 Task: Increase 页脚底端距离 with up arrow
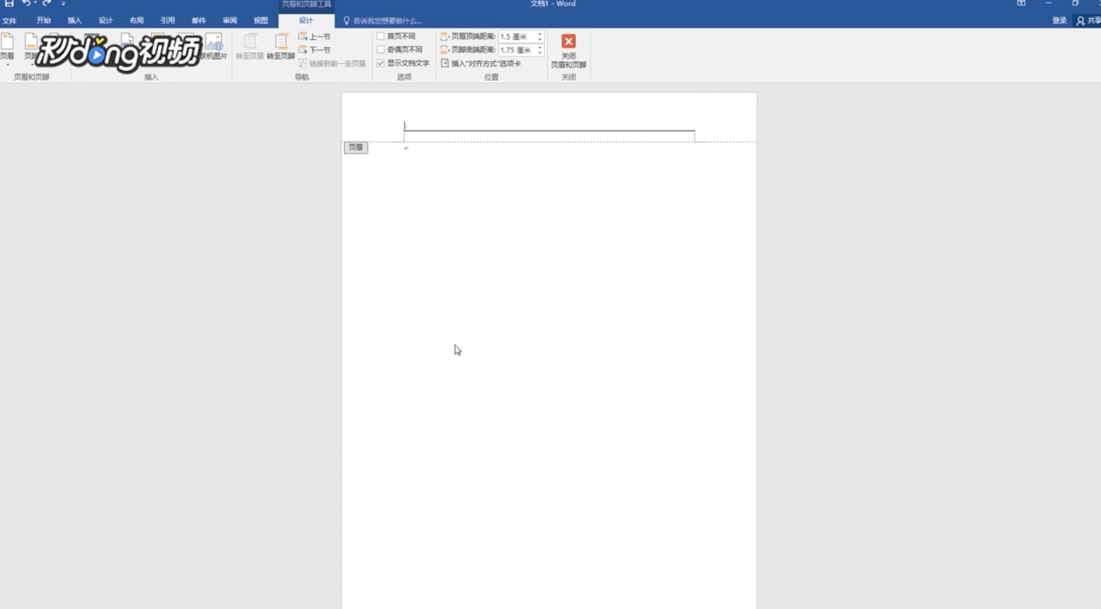tap(540, 47)
